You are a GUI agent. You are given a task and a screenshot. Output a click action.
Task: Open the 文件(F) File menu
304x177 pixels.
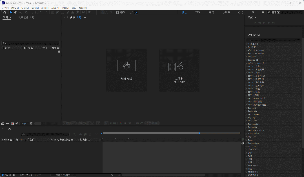[x=5, y=8]
